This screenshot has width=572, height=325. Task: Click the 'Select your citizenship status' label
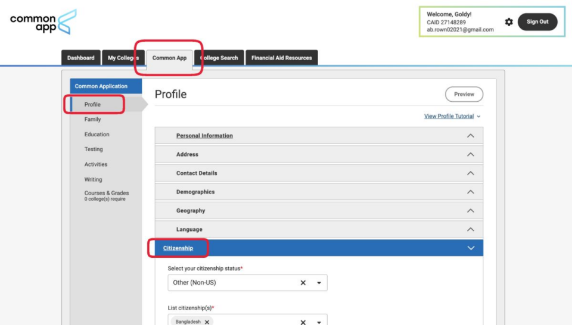205,268
